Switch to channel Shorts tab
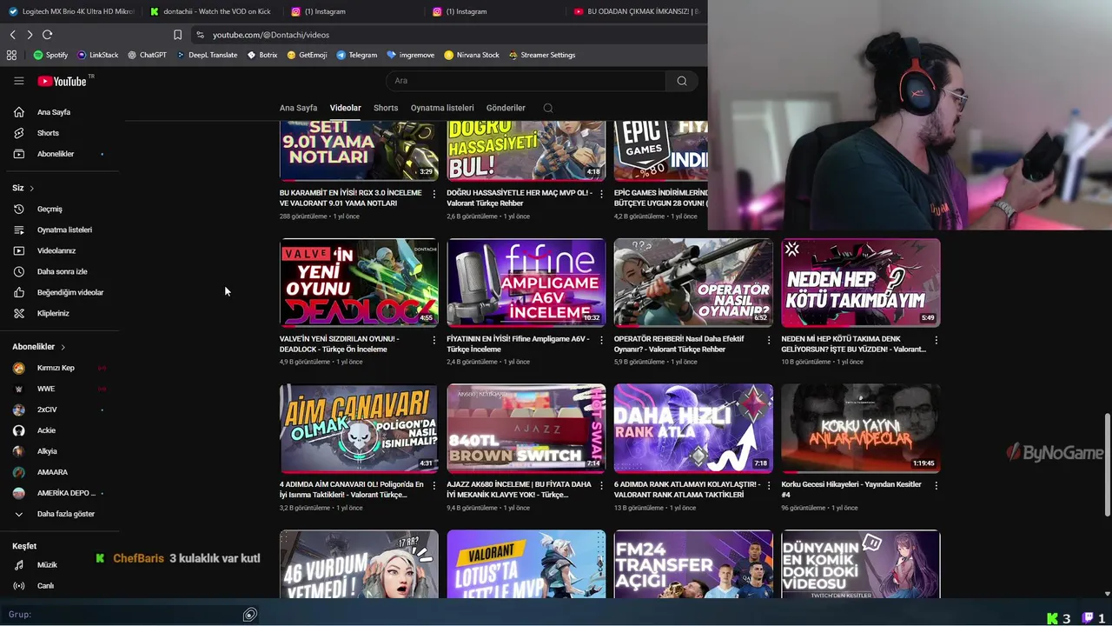Image resolution: width=1112 pixels, height=626 pixels. click(386, 108)
